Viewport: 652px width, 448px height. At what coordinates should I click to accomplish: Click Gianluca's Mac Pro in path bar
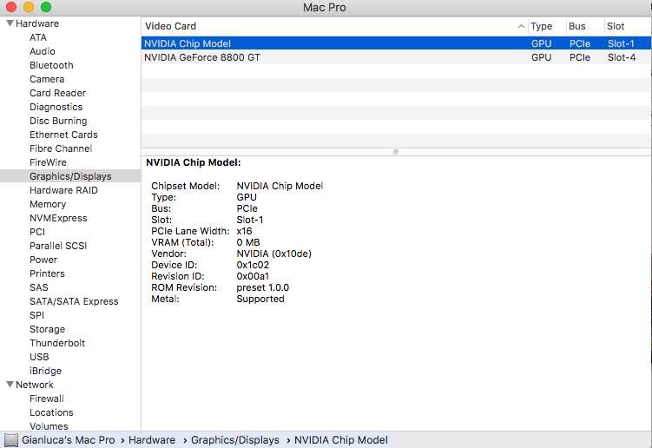click(x=69, y=440)
